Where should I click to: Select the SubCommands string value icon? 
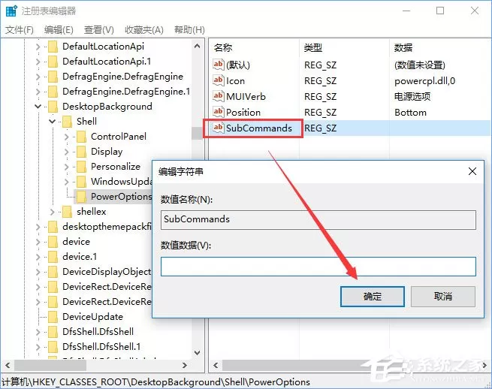tap(218, 128)
